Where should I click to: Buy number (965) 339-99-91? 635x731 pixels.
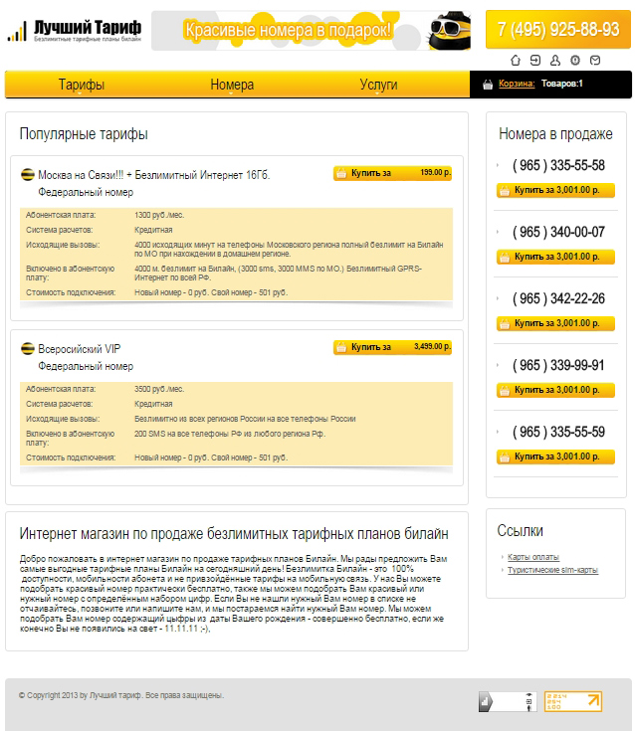pyautogui.click(x=555, y=390)
